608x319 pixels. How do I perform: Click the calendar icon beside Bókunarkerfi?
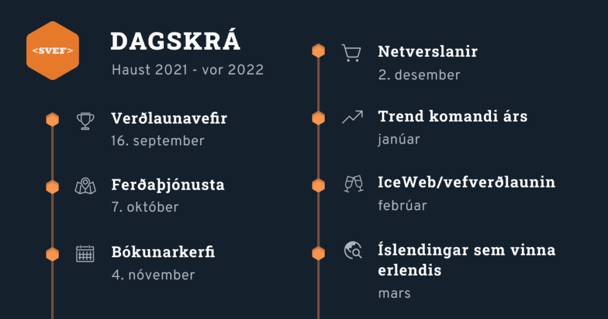85,254
